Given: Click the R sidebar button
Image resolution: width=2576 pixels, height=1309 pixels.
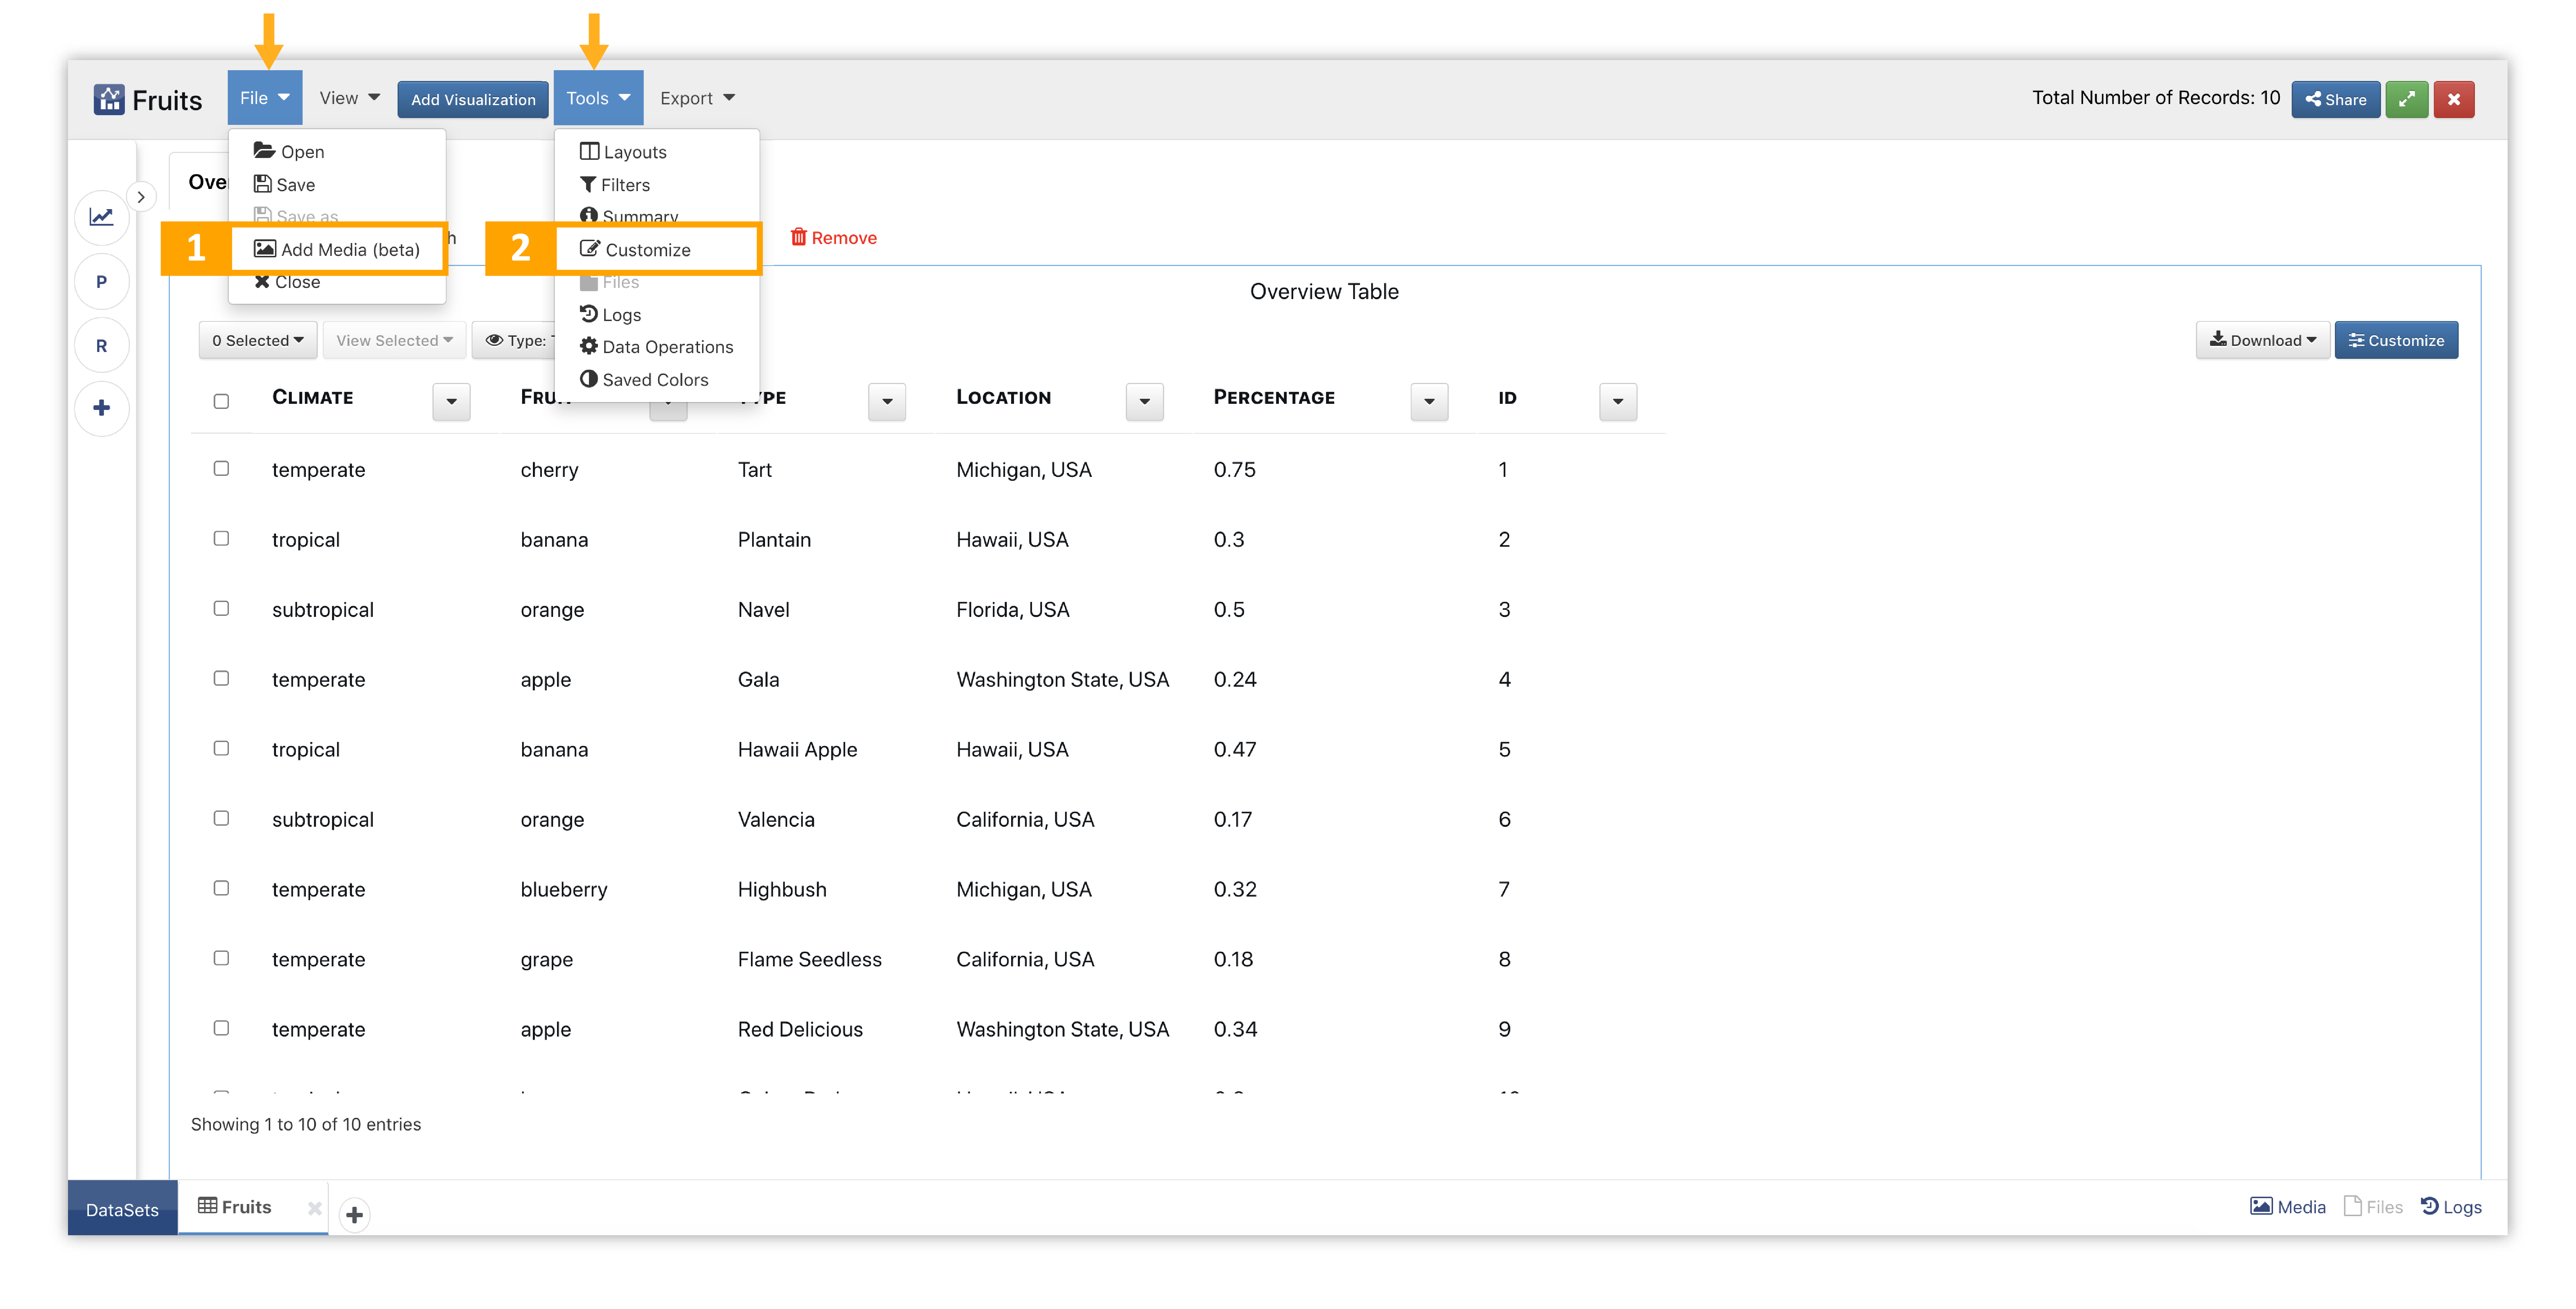Looking at the screenshot, I should (x=102, y=346).
